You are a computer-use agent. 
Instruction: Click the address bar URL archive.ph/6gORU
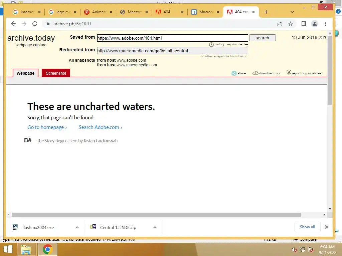tap(72, 24)
